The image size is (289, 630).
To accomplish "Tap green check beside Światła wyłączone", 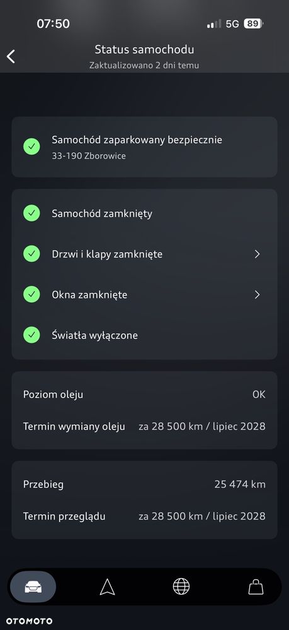I will tap(31, 335).
